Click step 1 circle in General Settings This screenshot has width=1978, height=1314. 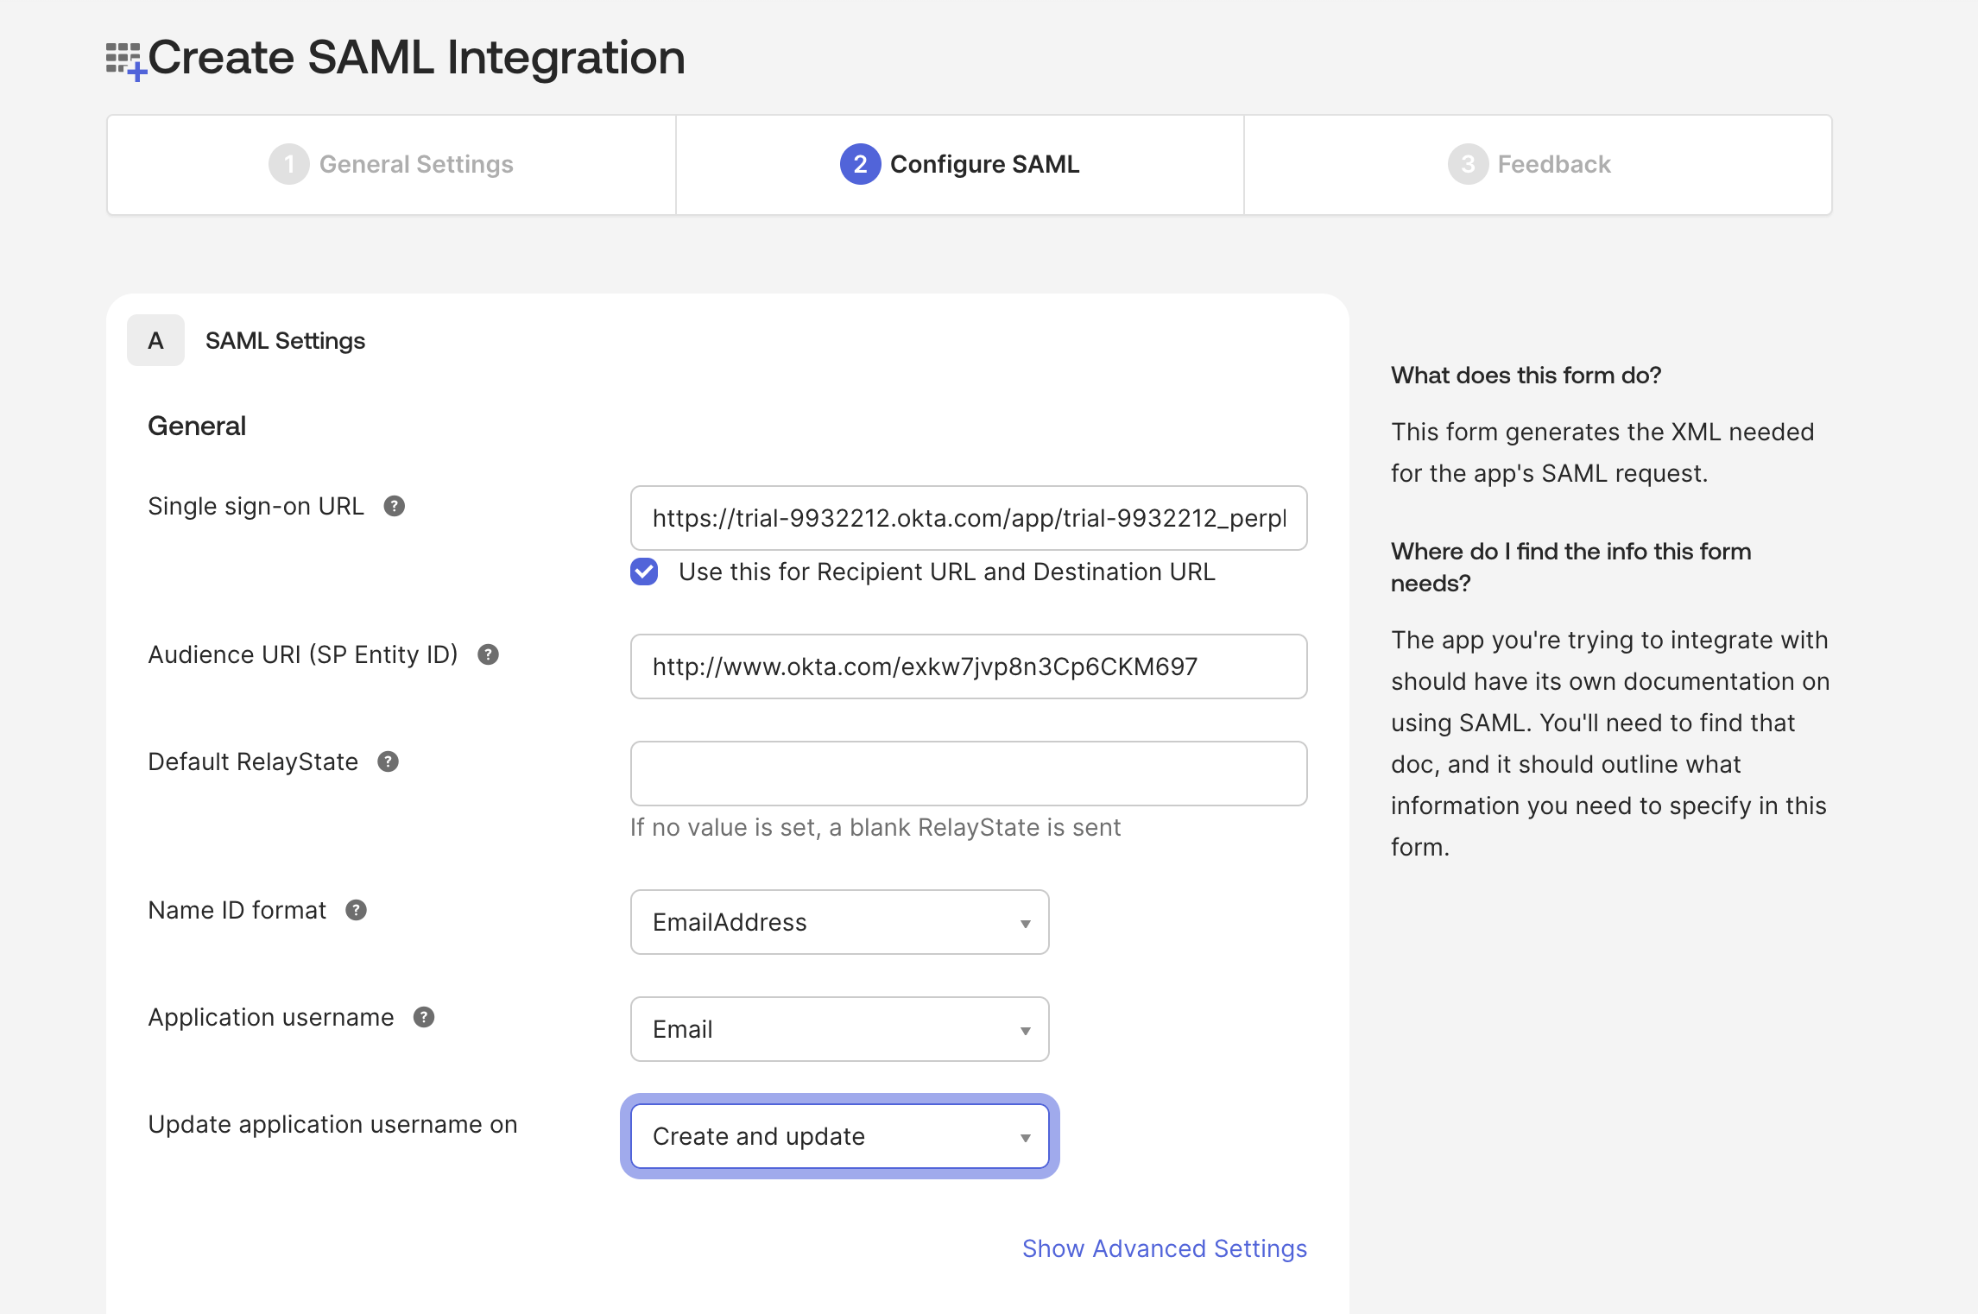(289, 164)
